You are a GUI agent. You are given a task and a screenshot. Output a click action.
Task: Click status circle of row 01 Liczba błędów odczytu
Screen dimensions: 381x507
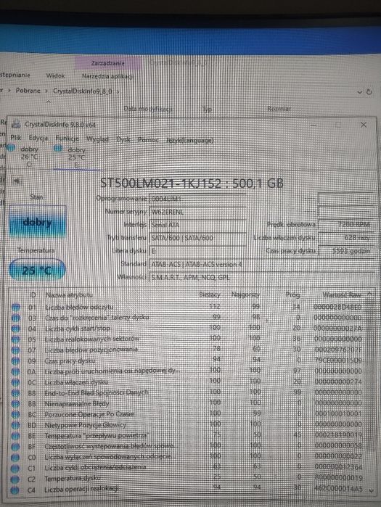pos(16,307)
